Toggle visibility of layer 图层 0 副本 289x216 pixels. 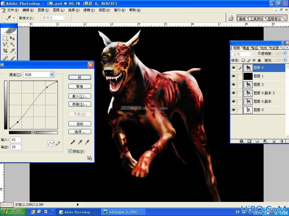233,101
